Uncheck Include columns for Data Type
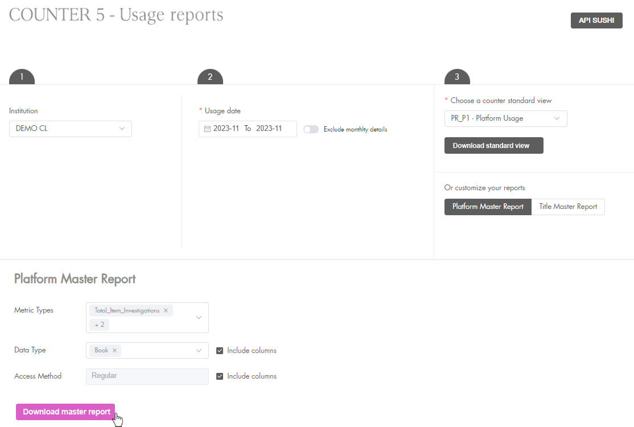Screen dimensions: 634x427 tap(220, 351)
